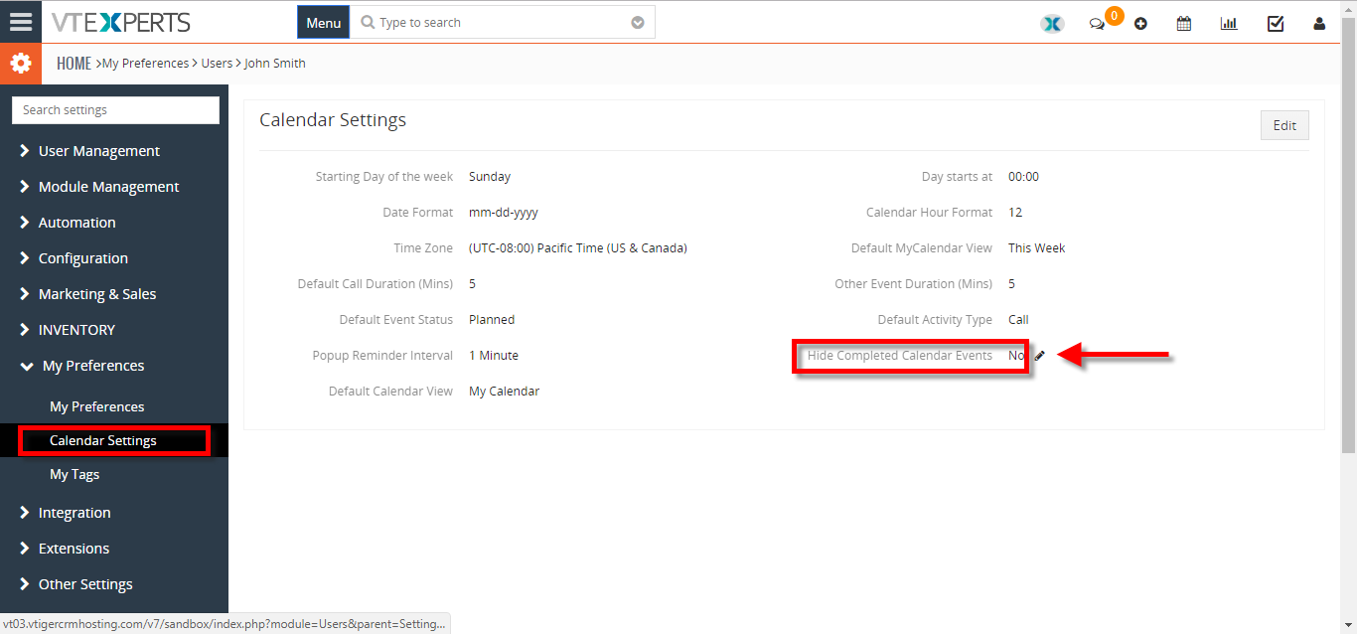Click the No value for Hide Completed Events
The width and height of the screenshot is (1357, 634).
(x=1016, y=356)
